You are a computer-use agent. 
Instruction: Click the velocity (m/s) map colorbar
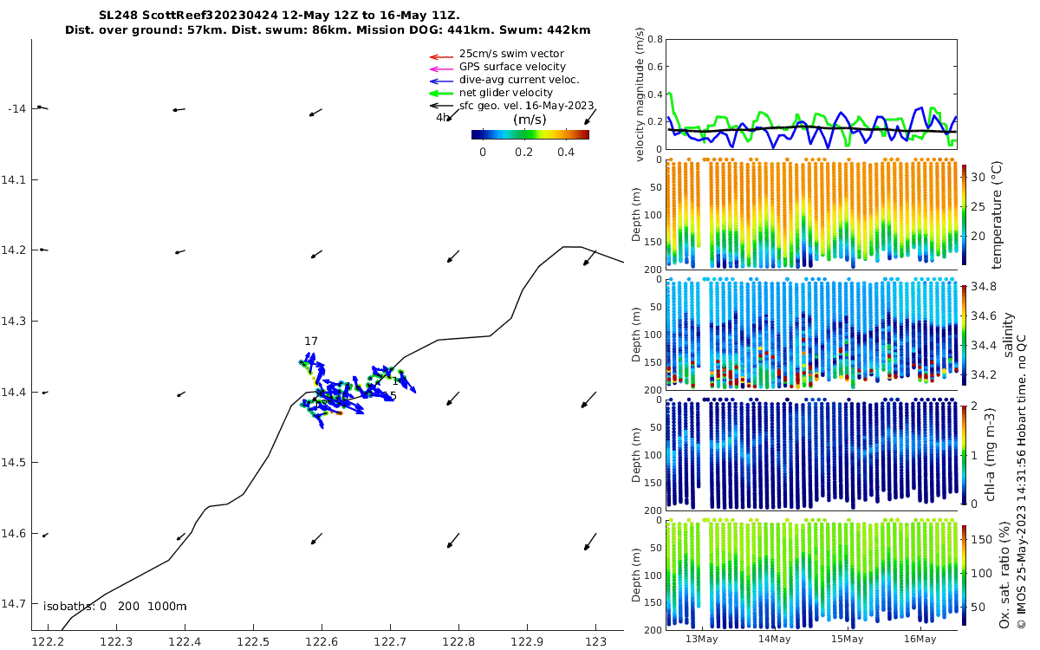click(530, 134)
